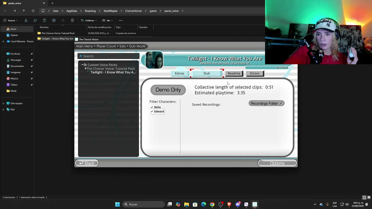Open Descargas in the Explorer sidebar
Viewport: 372px width, 209px height.
[x=16, y=60]
